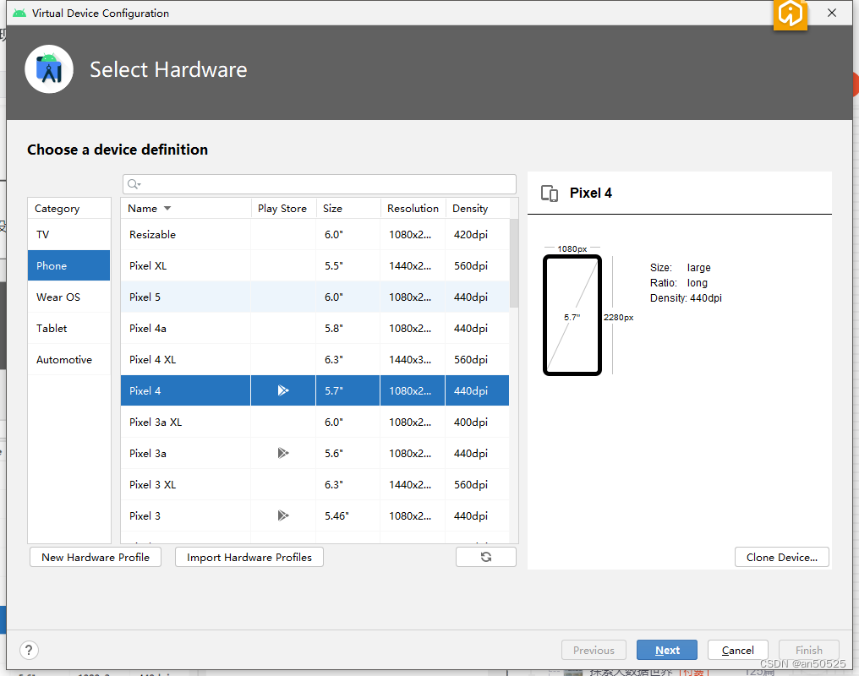The height and width of the screenshot is (676, 859).
Task: Click the help question mark icon
Action: [x=29, y=650]
